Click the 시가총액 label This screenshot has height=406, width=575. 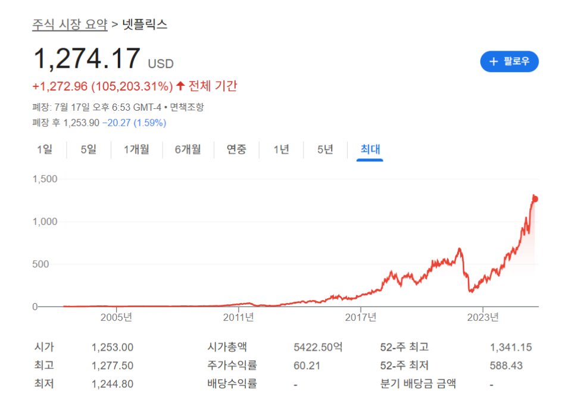point(227,347)
